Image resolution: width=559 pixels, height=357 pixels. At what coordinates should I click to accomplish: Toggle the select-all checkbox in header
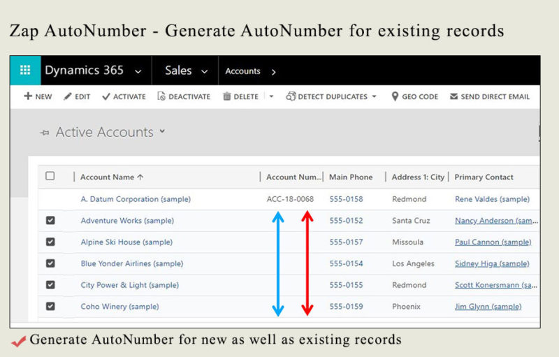click(50, 176)
